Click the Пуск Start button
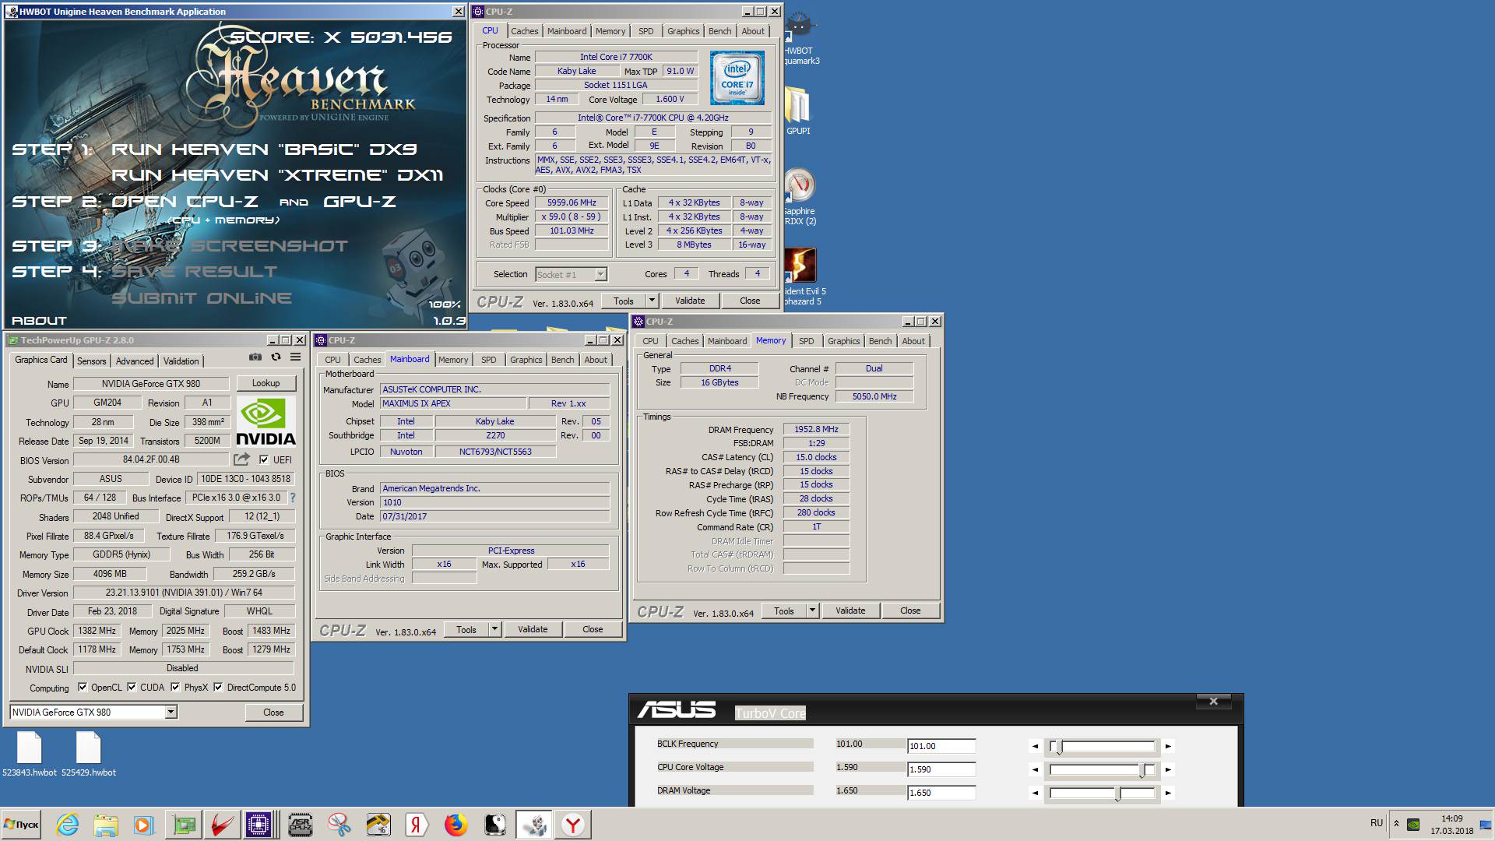This screenshot has height=841, width=1495. point(22,825)
